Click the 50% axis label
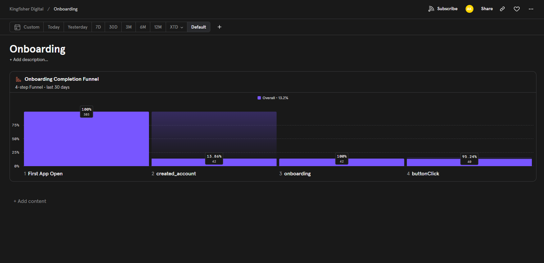Viewport: 544px width, 263px height. (x=16, y=139)
